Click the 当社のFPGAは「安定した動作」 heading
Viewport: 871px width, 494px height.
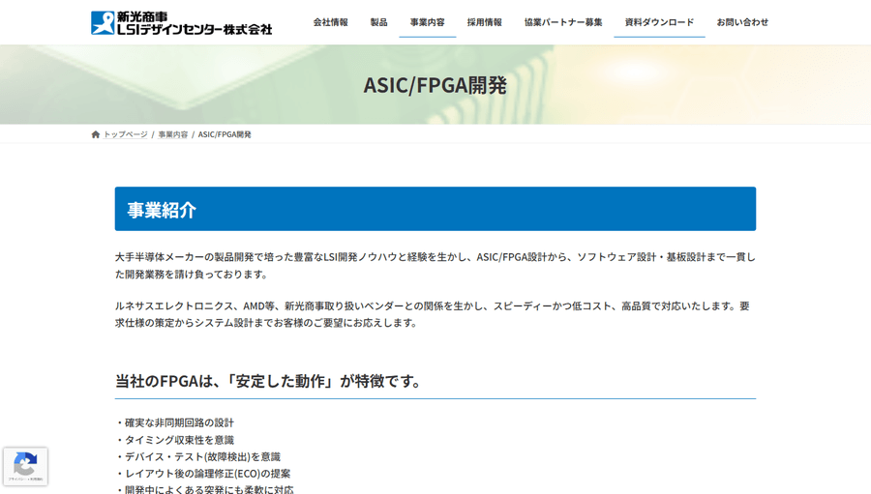(x=267, y=381)
